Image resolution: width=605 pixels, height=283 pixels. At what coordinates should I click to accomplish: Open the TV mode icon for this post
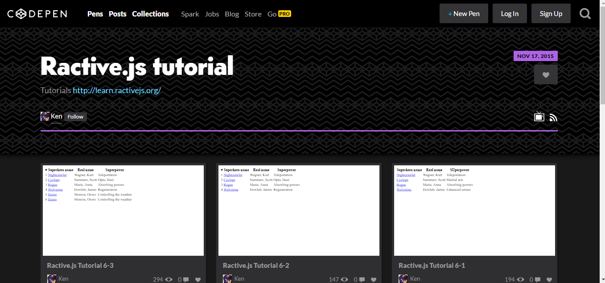(539, 116)
